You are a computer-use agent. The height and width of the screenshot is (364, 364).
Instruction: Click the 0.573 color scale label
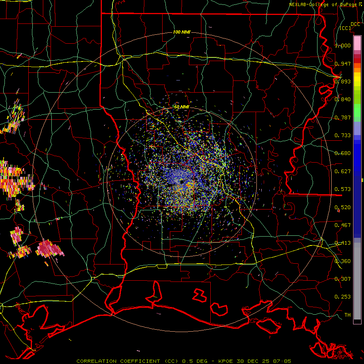point(343,189)
